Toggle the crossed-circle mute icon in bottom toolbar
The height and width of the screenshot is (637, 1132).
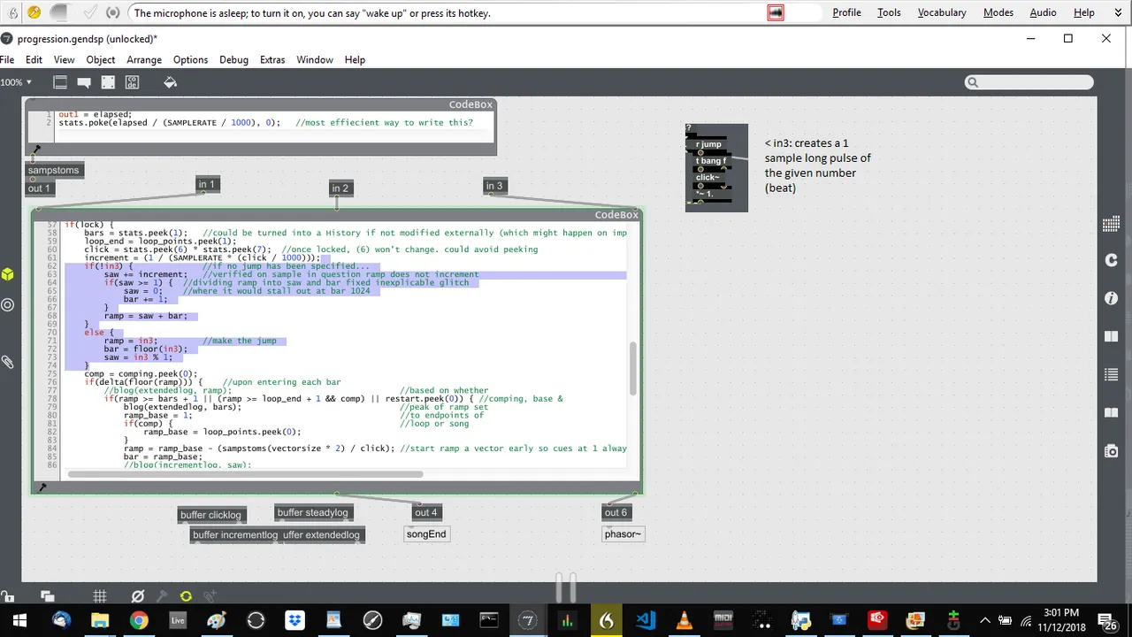coord(137,596)
